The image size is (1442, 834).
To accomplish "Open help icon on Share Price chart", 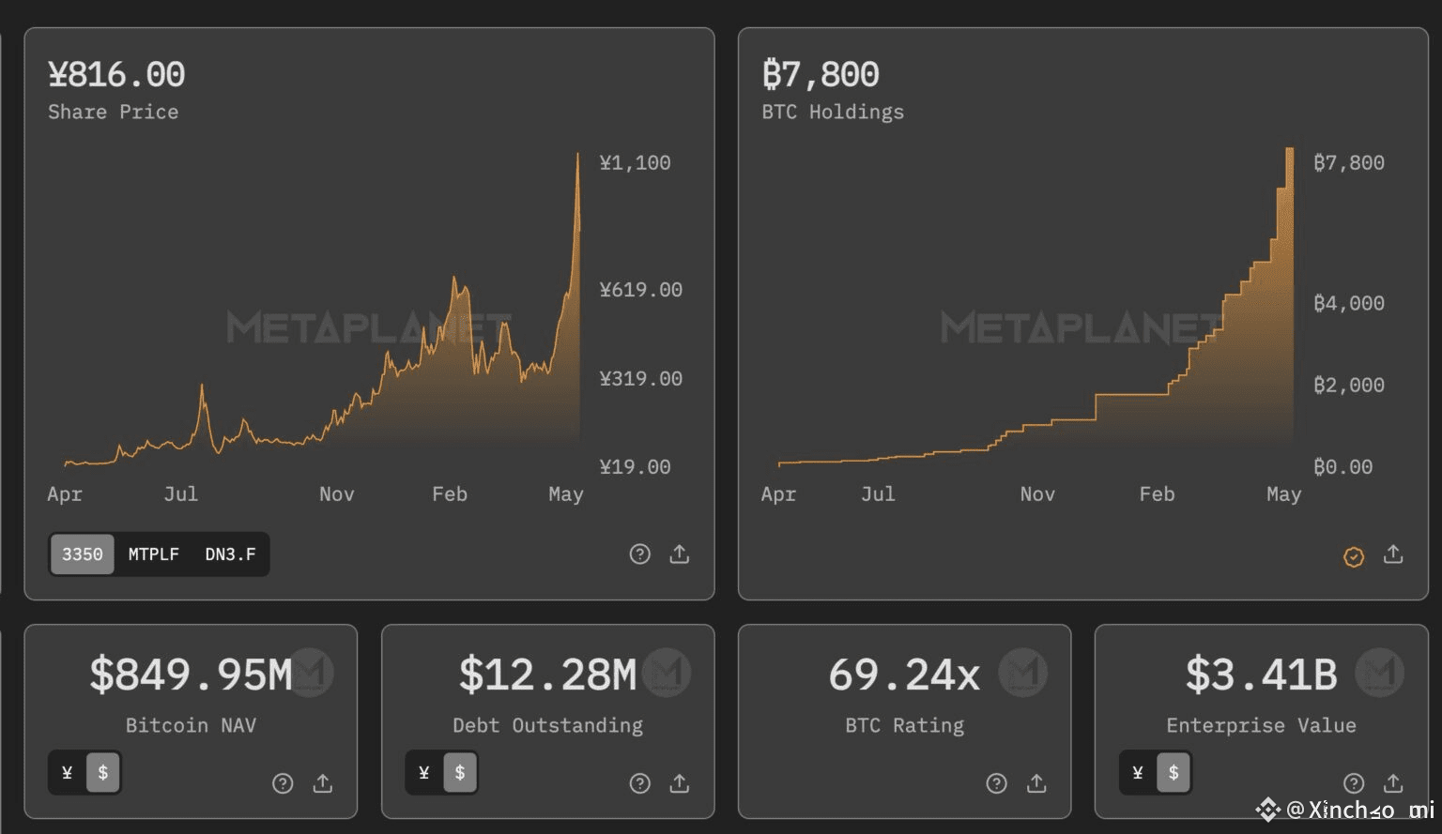I will [639, 554].
